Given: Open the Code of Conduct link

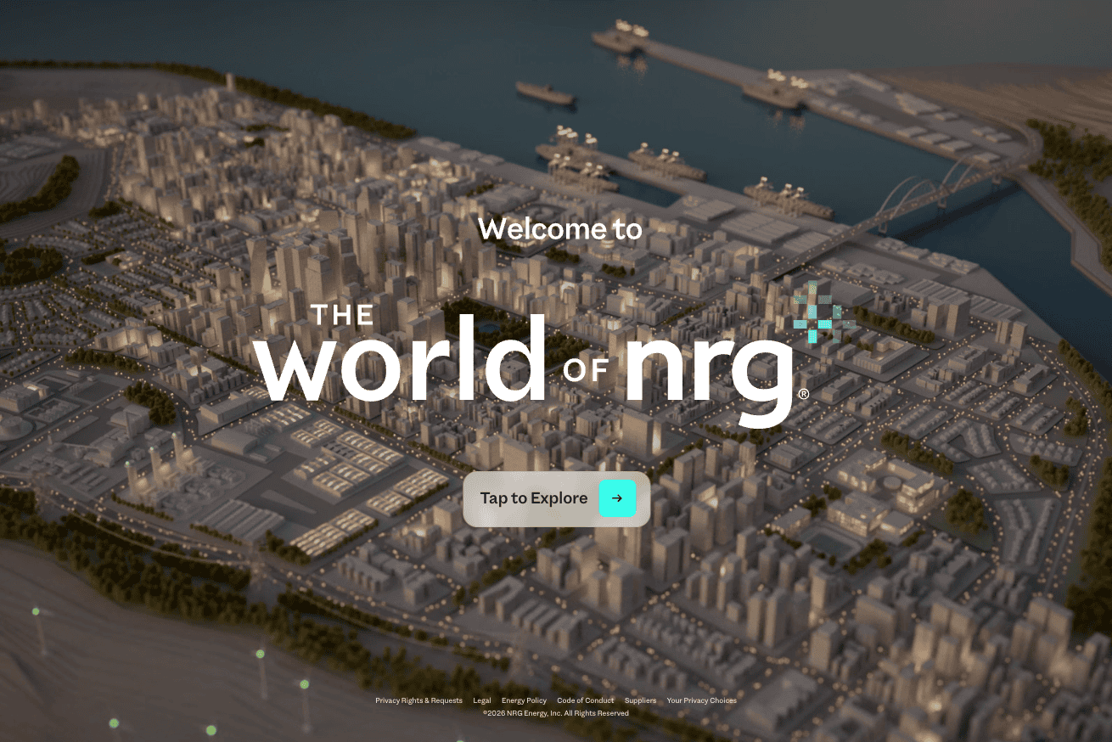Looking at the screenshot, I should tap(586, 700).
